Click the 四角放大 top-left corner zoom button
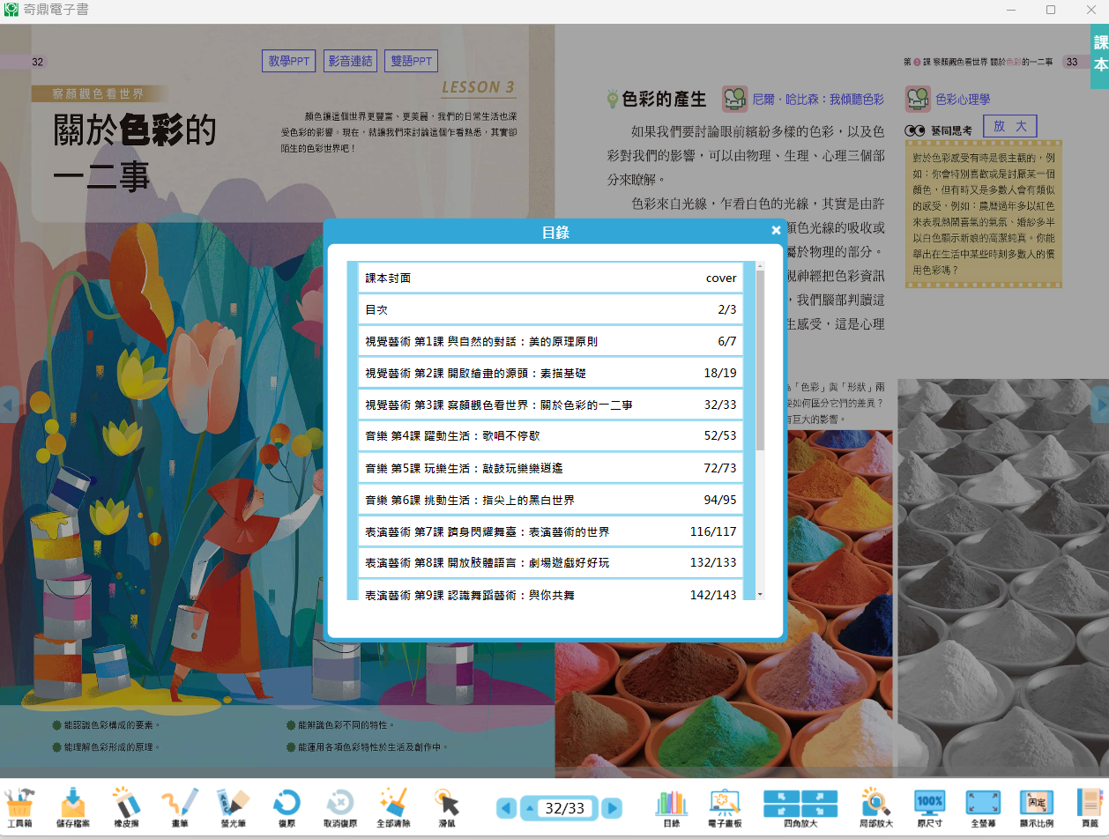This screenshot has height=839, width=1109. click(x=781, y=796)
